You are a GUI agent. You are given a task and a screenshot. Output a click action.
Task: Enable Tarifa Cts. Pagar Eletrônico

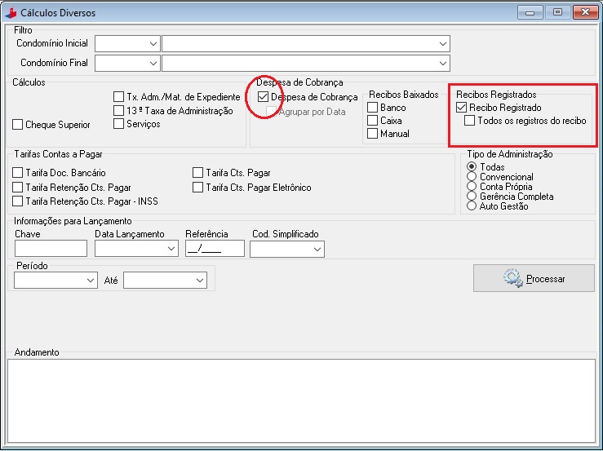click(x=198, y=188)
